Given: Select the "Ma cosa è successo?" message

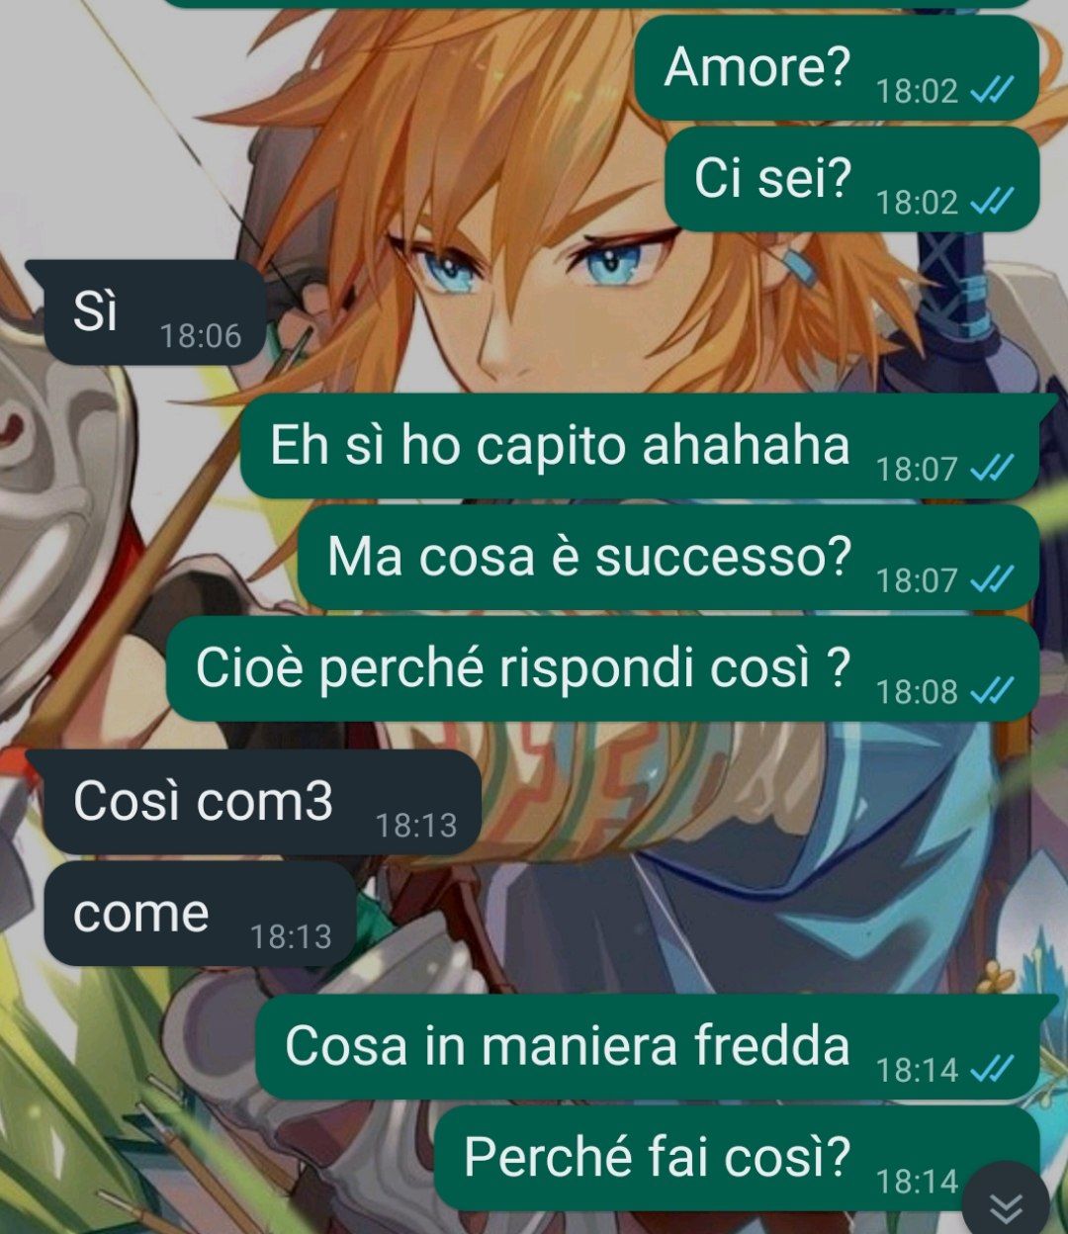Looking at the screenshot, I should (668, 557).
